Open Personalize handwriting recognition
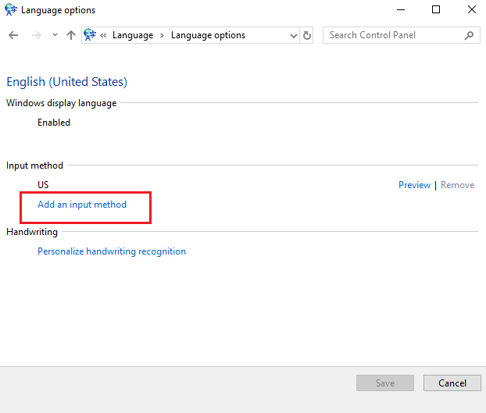The height and width of the screenshot is (413, 486). [112, 251]
